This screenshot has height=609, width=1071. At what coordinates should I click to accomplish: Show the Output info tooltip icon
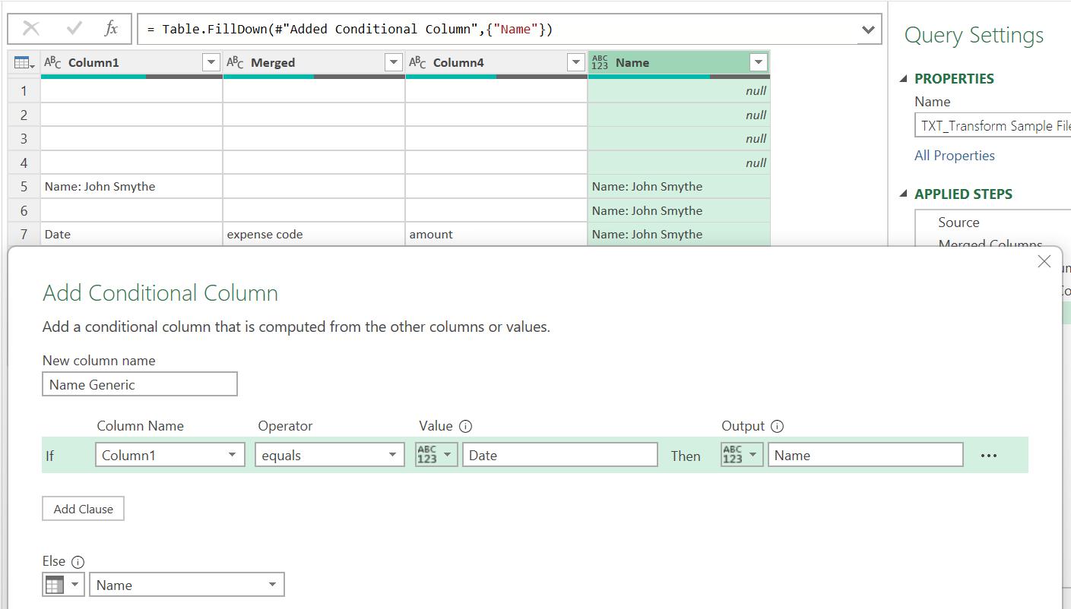(x=777, y=426)
